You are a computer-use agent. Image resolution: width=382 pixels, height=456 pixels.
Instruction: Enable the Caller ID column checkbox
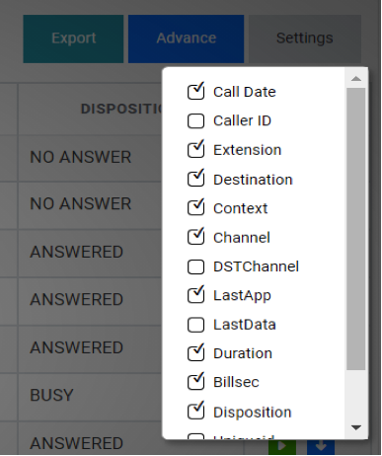195,121
